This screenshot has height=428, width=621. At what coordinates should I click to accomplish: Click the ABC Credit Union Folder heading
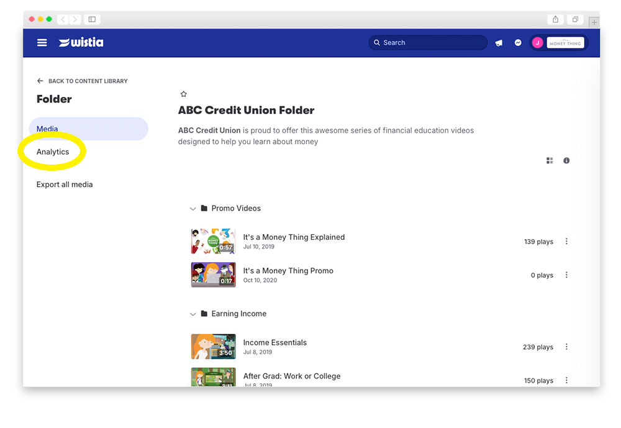tap(246, 110)
